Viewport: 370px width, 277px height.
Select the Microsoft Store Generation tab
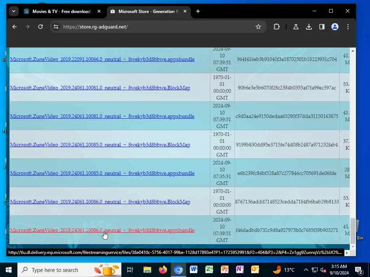tap(149, 11)
